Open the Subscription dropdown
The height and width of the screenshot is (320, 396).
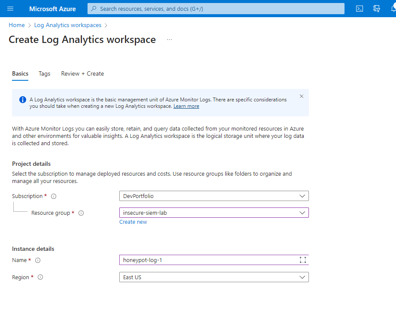(x=214, y=196)
